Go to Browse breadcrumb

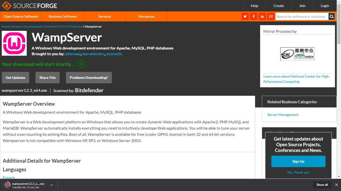click(17, 27)
